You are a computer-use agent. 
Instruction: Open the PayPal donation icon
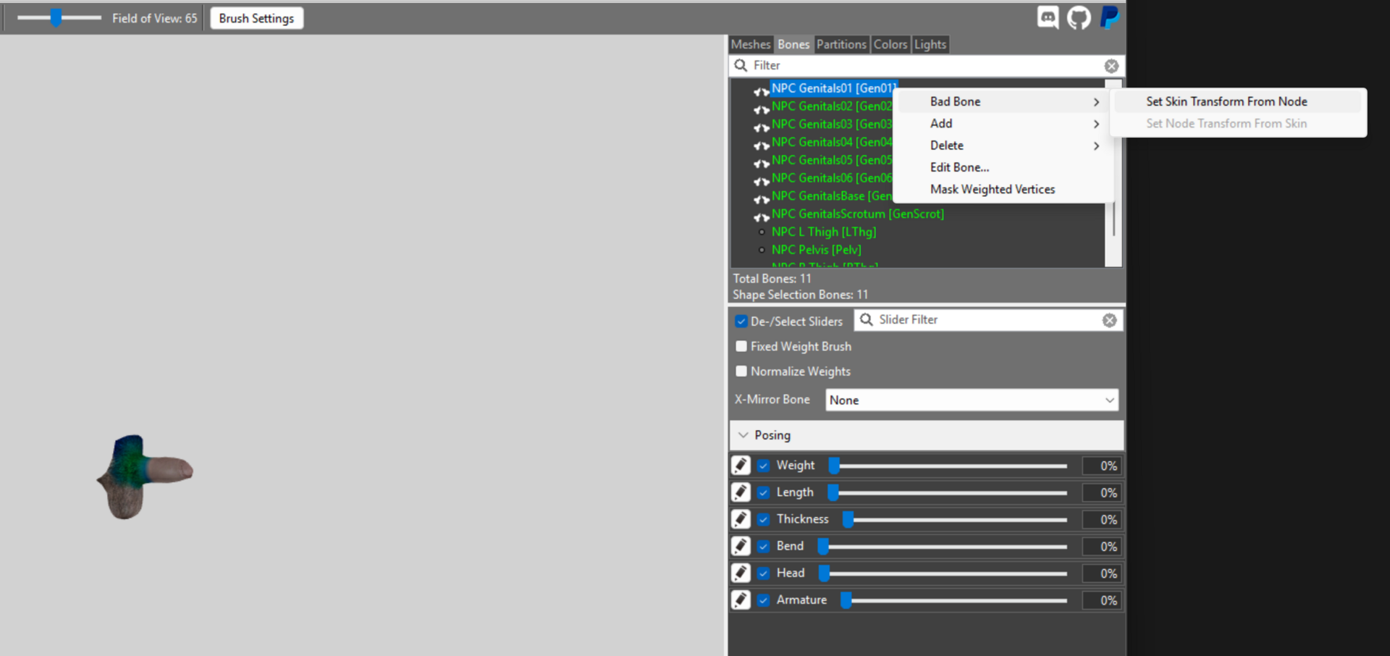(x=1109, y=17)
